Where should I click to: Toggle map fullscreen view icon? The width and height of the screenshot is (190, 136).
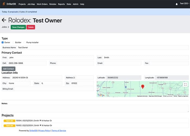pos(185,84)
